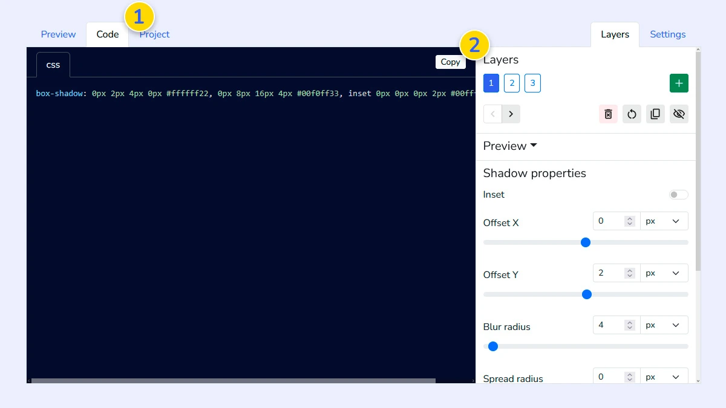This screenshot has width=726, height=408.
Task: Delete the selected shadow layer
Action: tap(607, 114)
